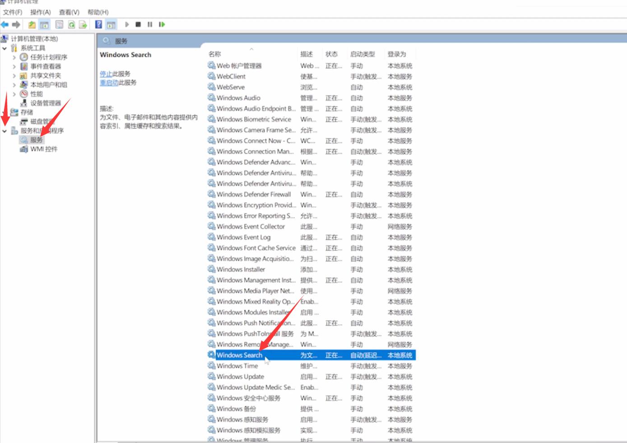
Task: Select the Windows Biometric Service row
Action: [x=311, y=120]
